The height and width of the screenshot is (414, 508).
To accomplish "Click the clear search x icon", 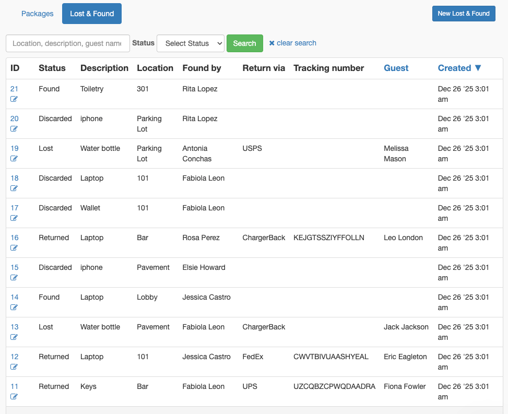I will coord(272,43).
